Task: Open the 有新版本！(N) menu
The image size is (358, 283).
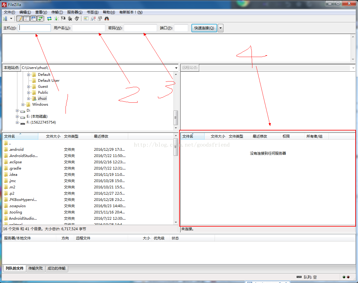Action: (x=131, y=12)
